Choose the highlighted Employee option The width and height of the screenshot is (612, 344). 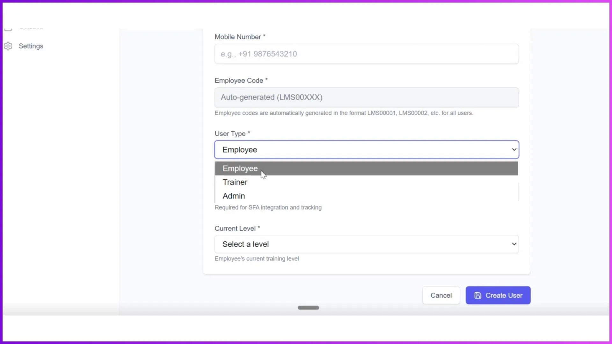(240, 168)
